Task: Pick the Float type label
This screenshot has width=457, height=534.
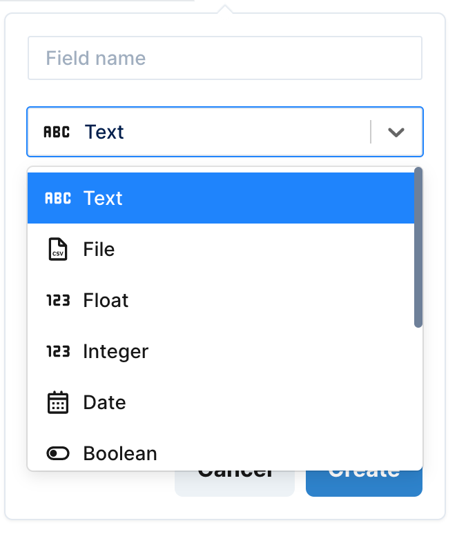Action: (x=106, y=301)
